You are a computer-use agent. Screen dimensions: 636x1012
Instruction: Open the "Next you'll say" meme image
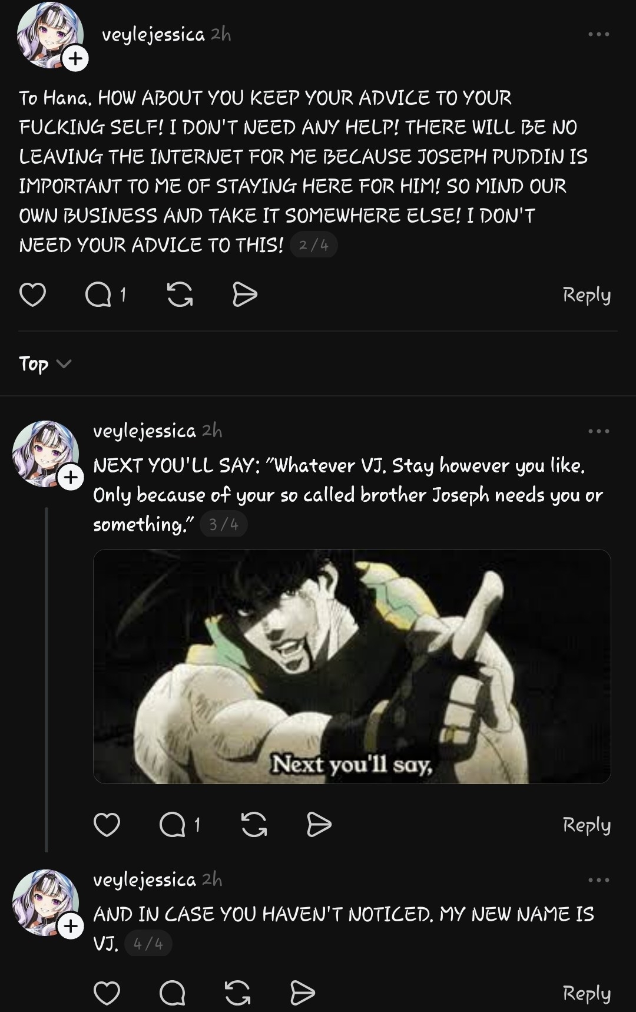[352, 666]
